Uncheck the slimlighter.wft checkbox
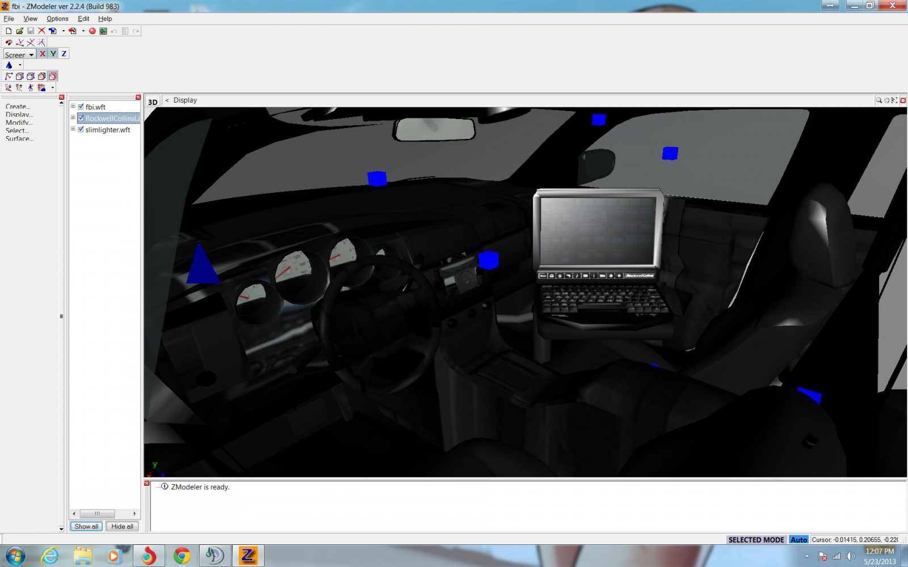 pyautogui.click(x=81, y=129)
